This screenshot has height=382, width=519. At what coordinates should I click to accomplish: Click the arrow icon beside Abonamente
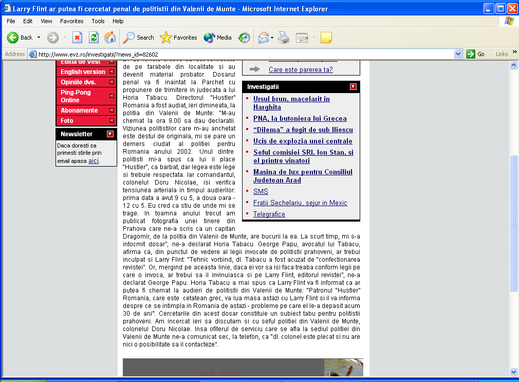point(112,111)
